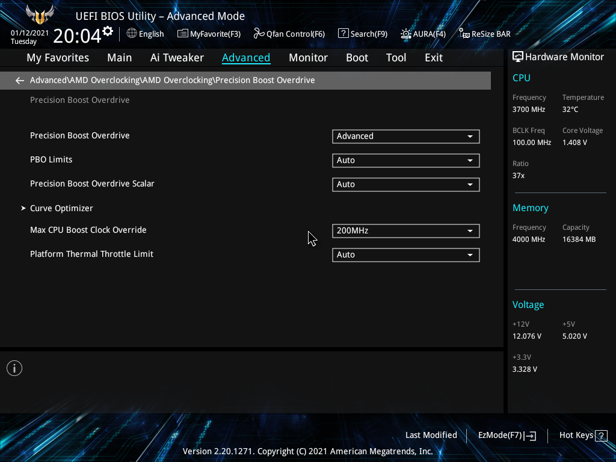Image resolution: width=616 pixels, height=462 pixels.
Task: Open AURA(F4) lighting settings
Action: pyautogui.click(x=423, y=34)
